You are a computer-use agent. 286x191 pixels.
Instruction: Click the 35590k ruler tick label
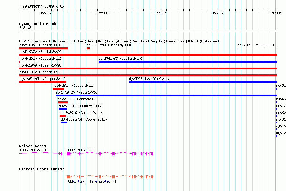tap(160, 13)
